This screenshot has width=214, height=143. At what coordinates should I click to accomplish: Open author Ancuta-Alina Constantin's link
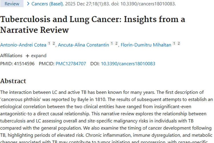pos(83,45)
